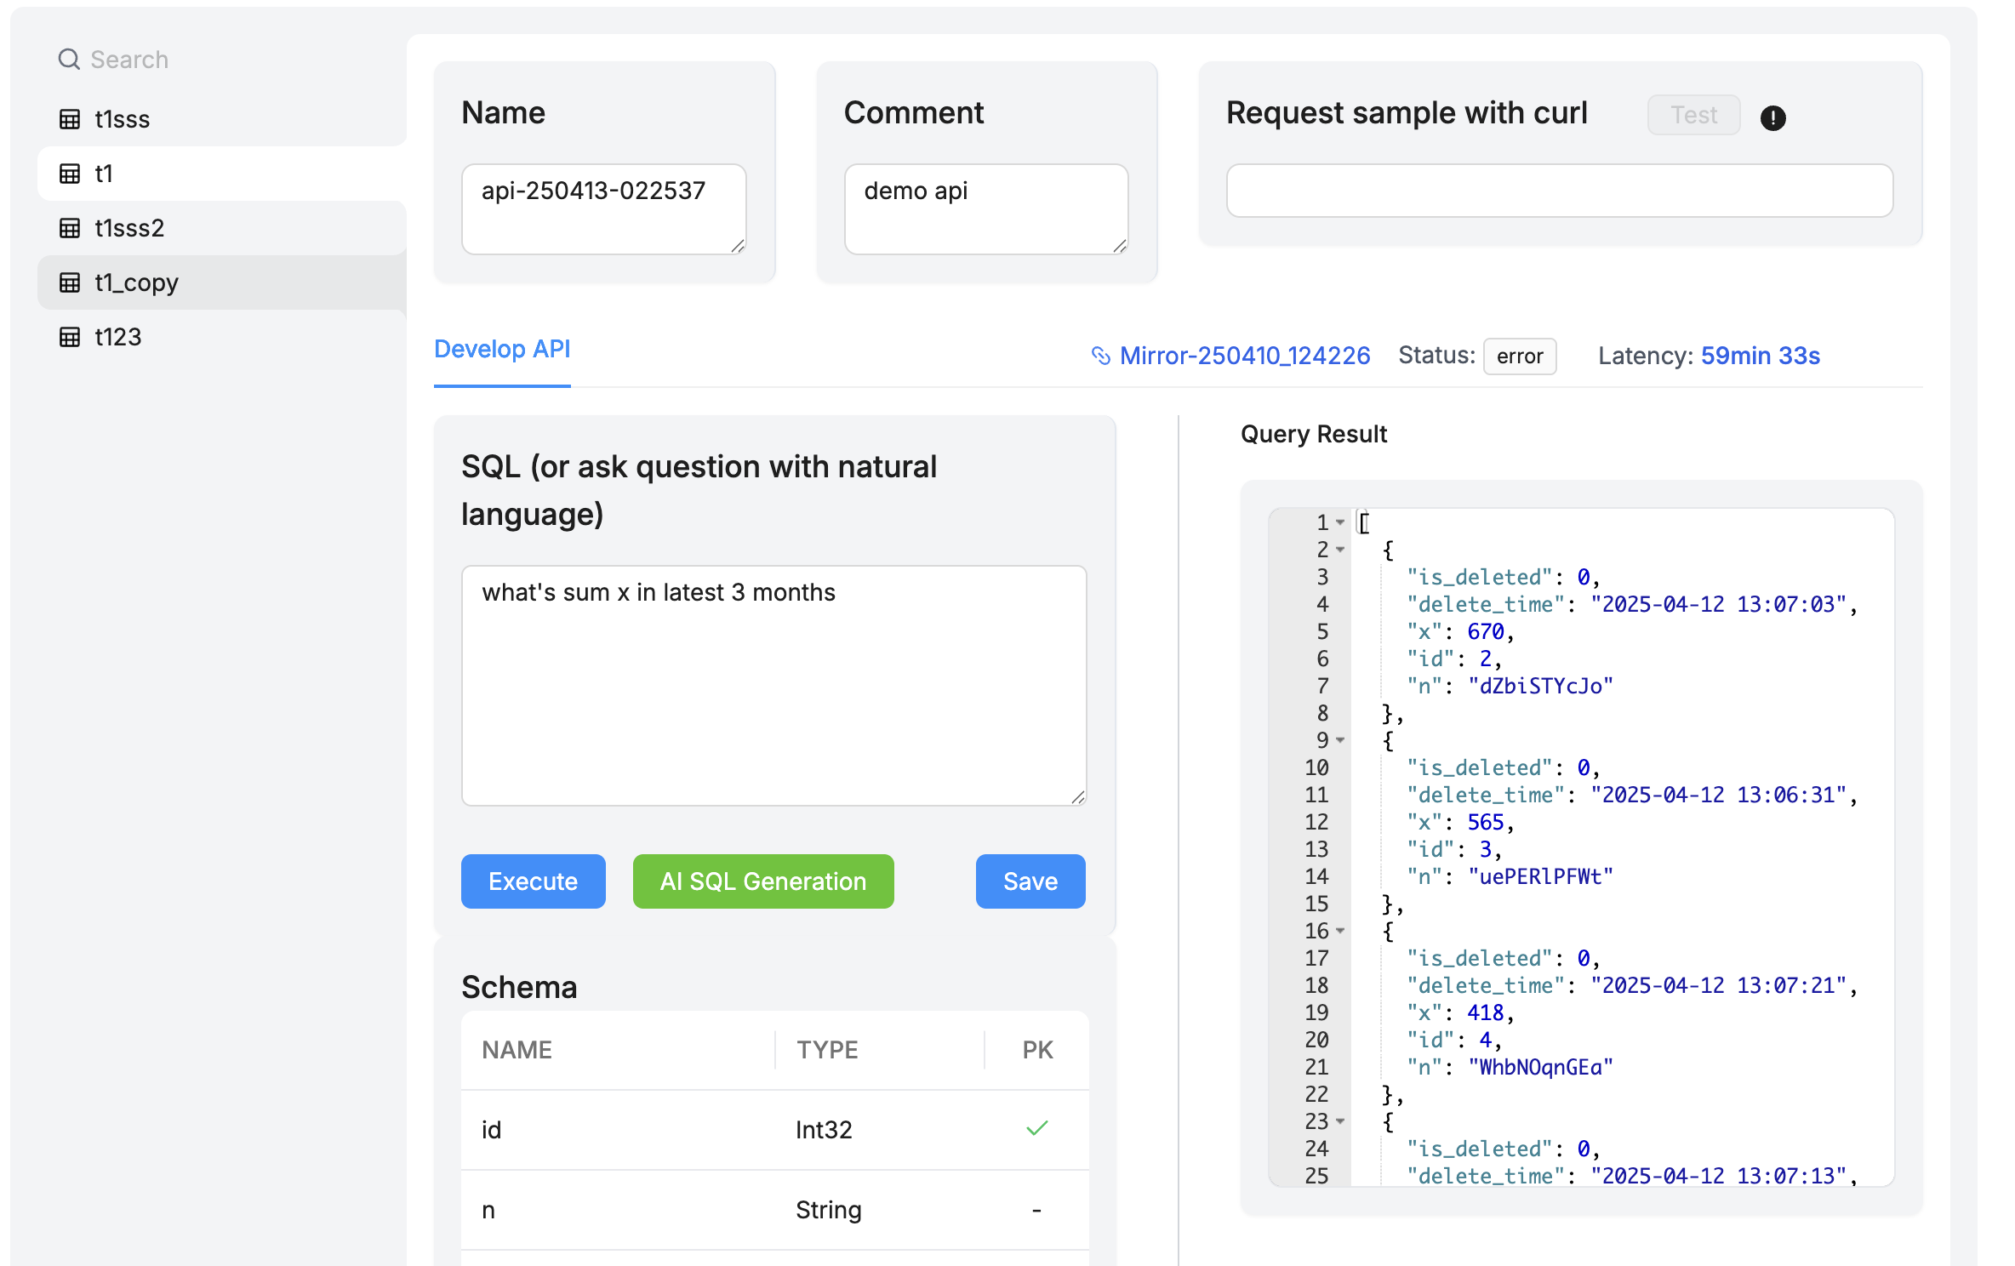Click the Query Result heading

(x=1314, y=434)
